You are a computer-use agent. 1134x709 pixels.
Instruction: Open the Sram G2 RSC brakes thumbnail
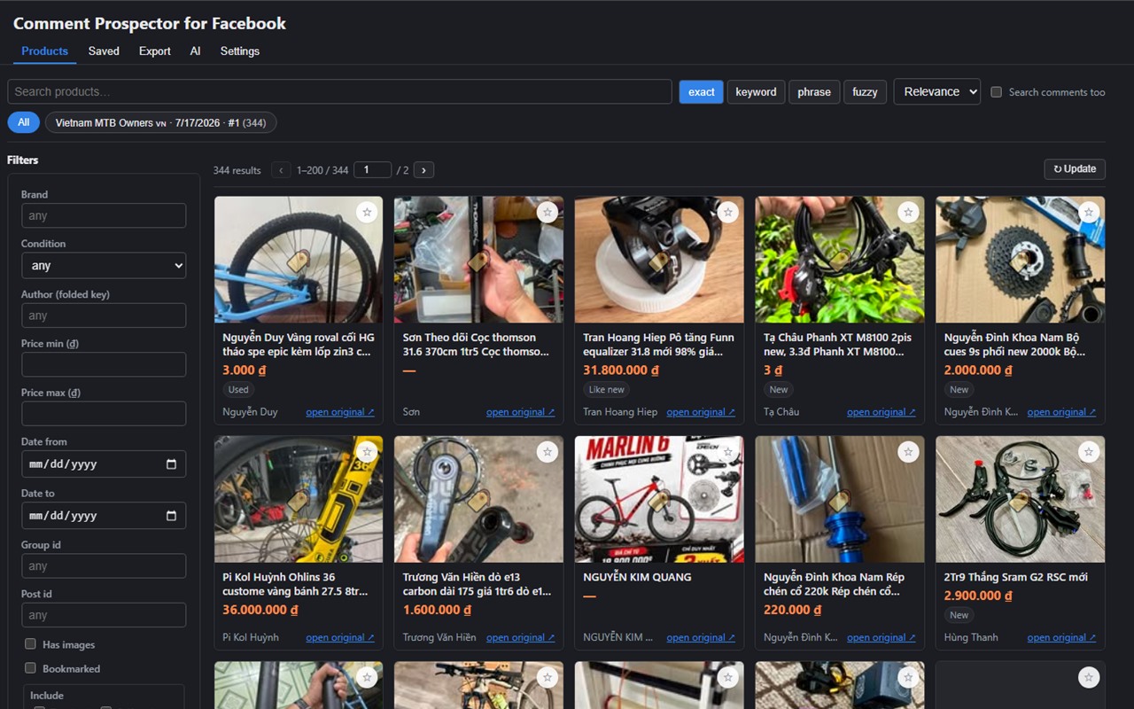(1021, 500)
